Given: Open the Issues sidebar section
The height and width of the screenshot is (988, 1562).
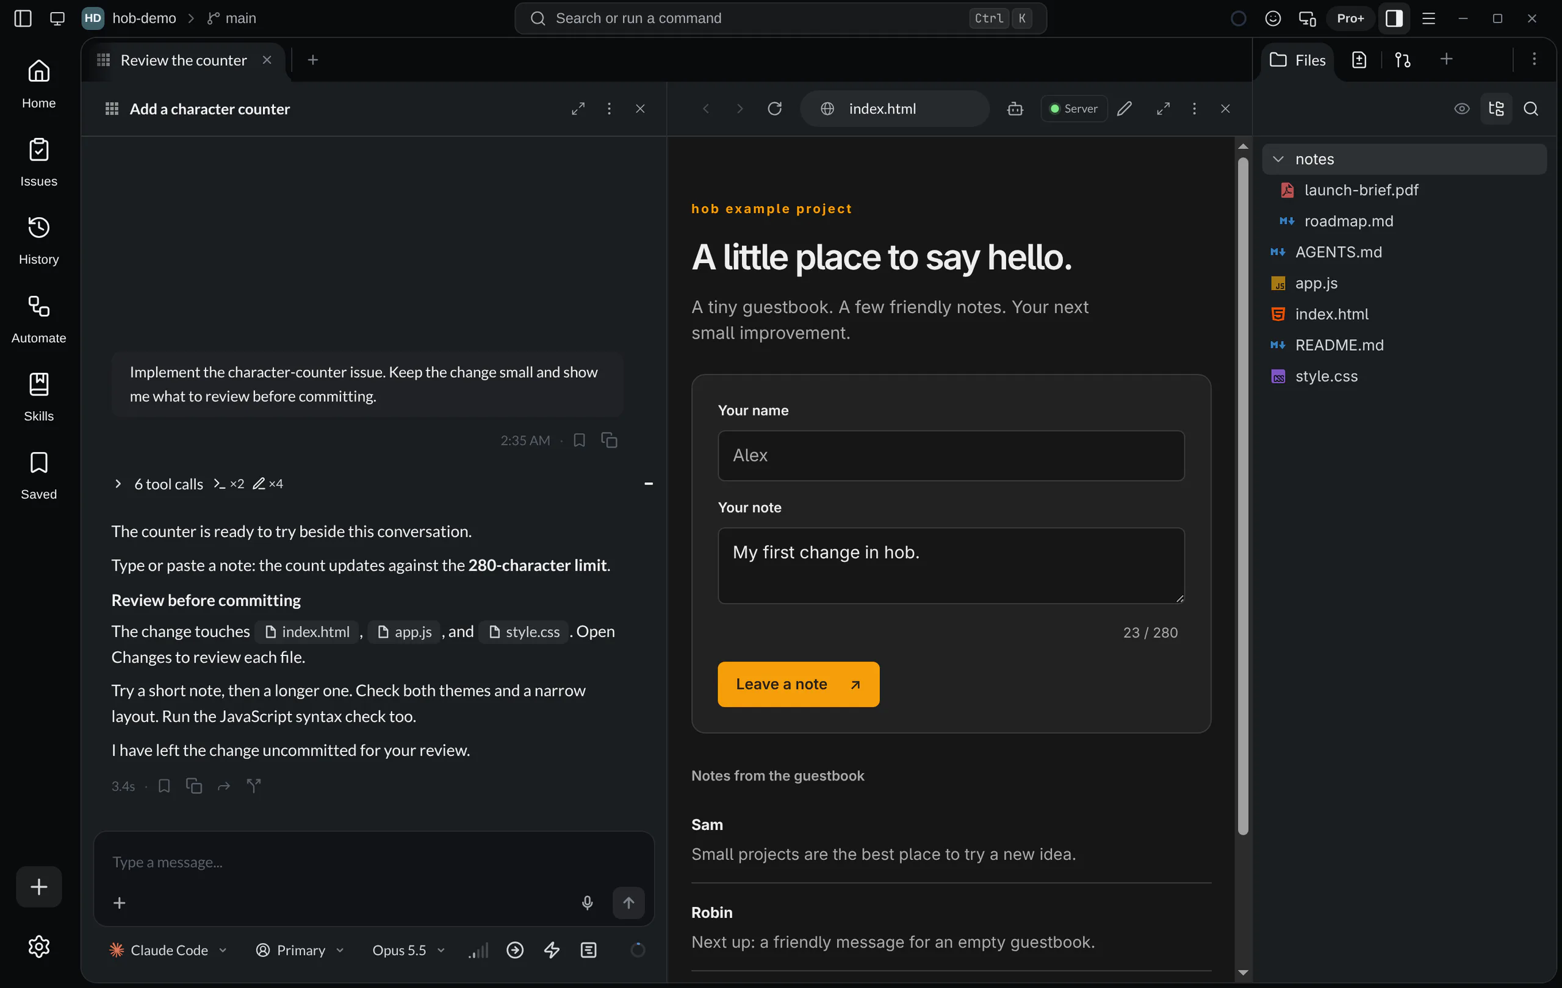Looking at the screenshot, I should pyautogui.click(x=39, y=162).
